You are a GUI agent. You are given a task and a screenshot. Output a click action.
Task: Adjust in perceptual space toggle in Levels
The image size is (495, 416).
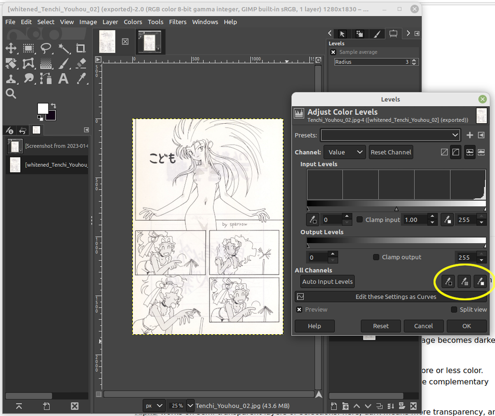(455, 152)
